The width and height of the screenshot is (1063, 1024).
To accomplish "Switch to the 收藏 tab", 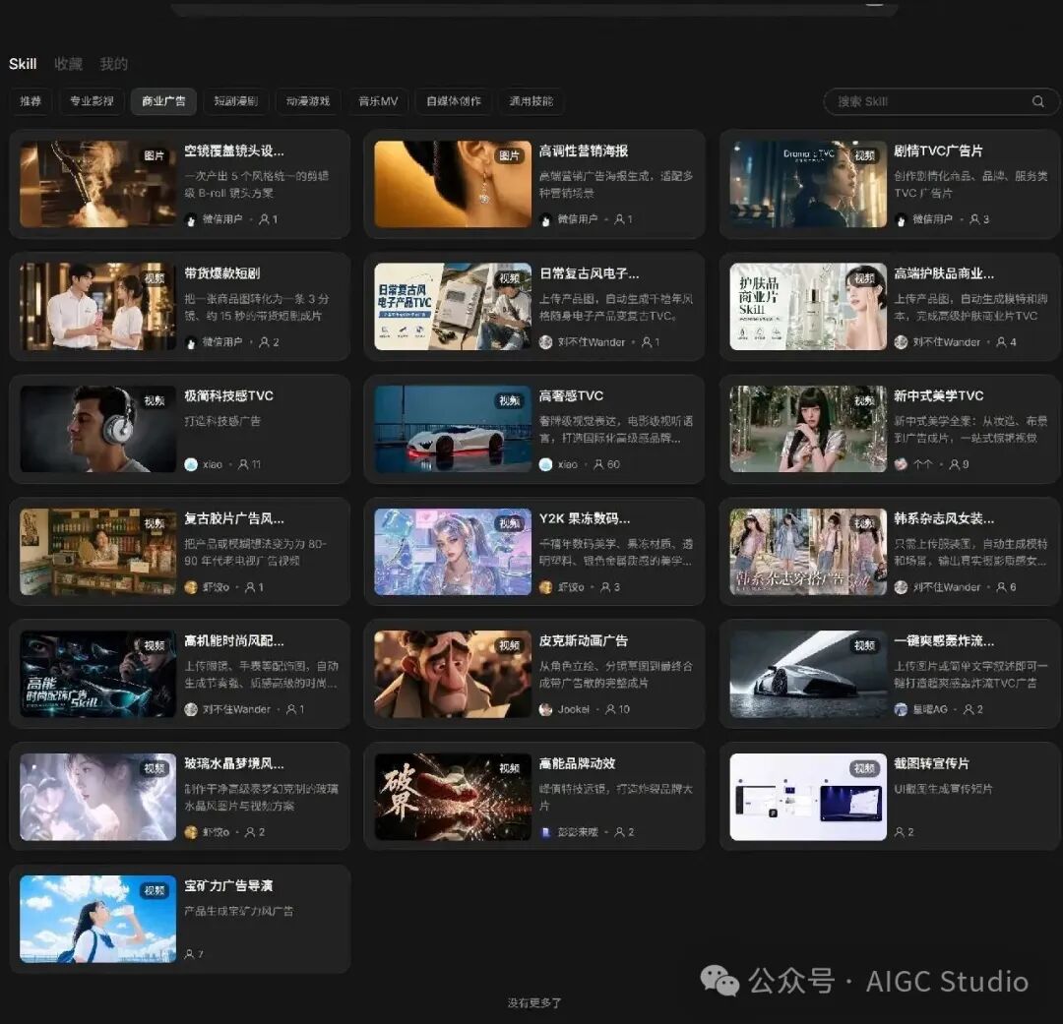I will (x=69, y=64).
